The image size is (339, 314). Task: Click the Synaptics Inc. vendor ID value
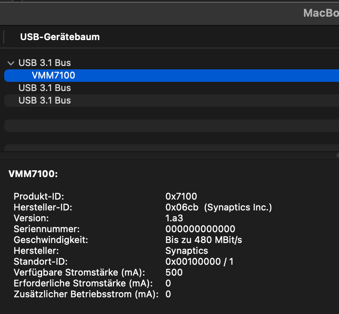(x=218, y=207)
